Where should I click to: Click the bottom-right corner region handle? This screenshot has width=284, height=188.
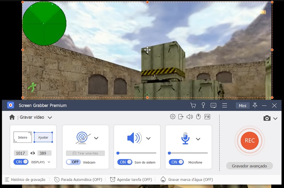[272, 98]
